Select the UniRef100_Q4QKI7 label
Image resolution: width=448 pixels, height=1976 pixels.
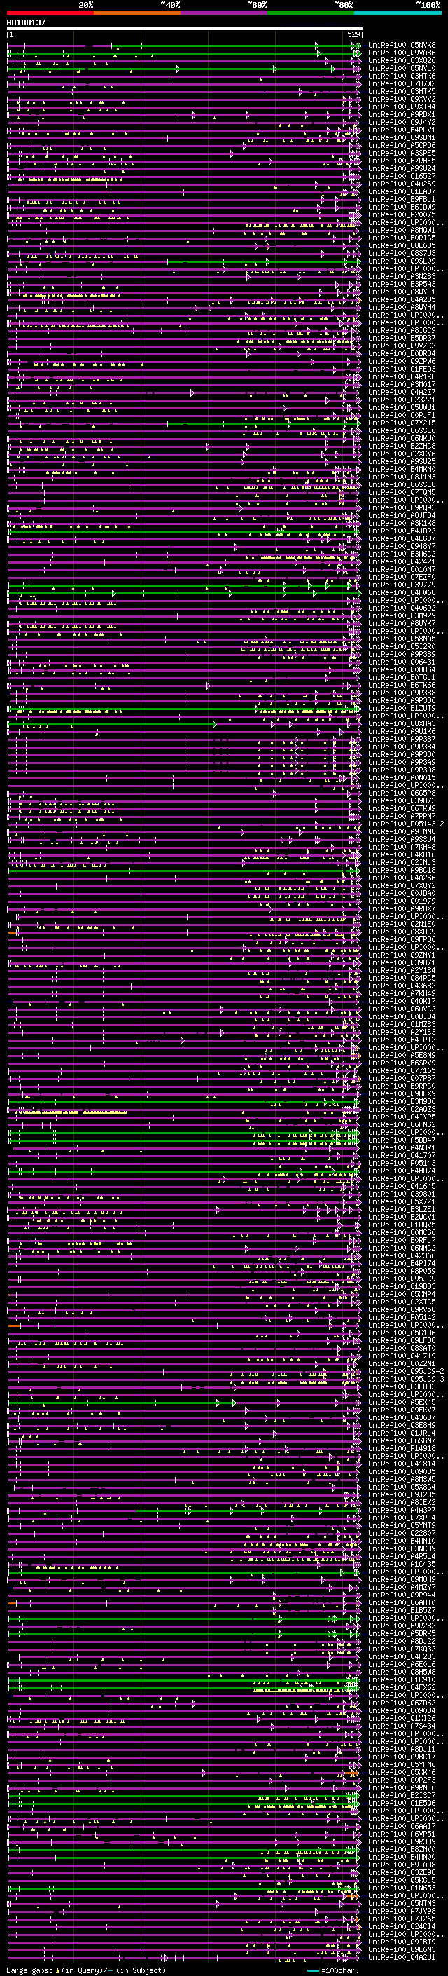tap(402, 1001)
